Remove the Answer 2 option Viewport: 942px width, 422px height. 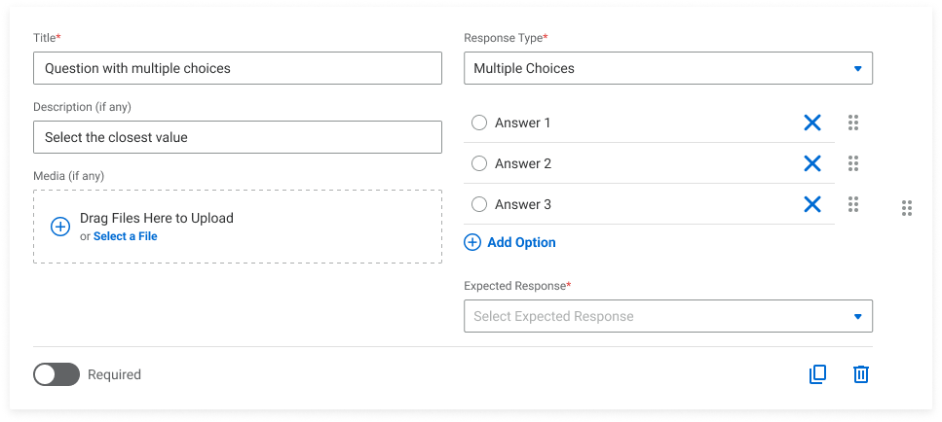812,163
